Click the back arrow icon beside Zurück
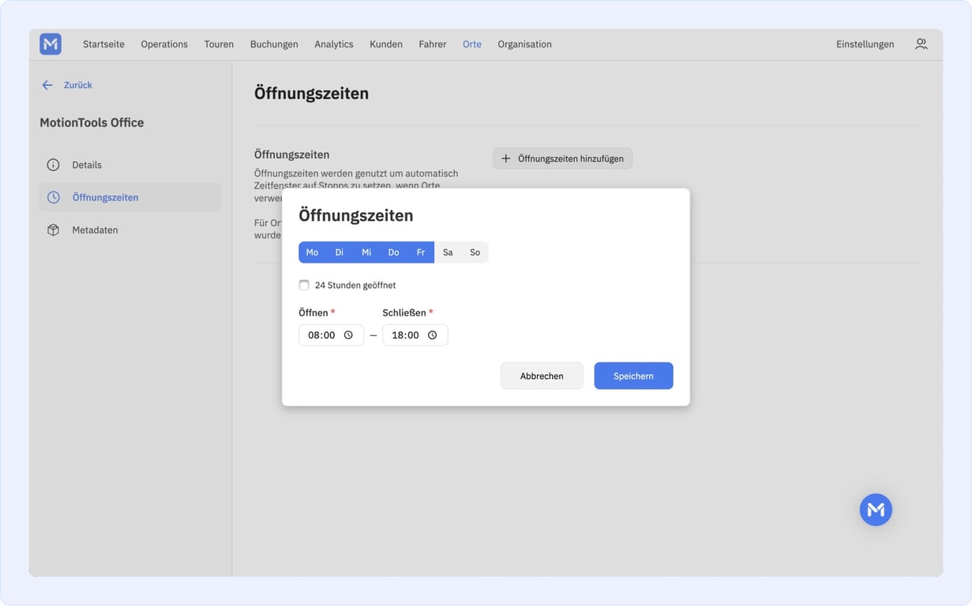 coord(47,85)
